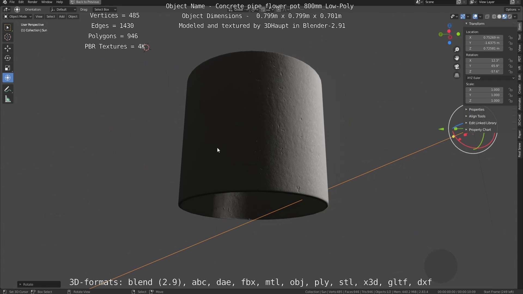Click Scale Z 1.000 field
This screenshot has width=523, height=294.
[x=484, y=101]
